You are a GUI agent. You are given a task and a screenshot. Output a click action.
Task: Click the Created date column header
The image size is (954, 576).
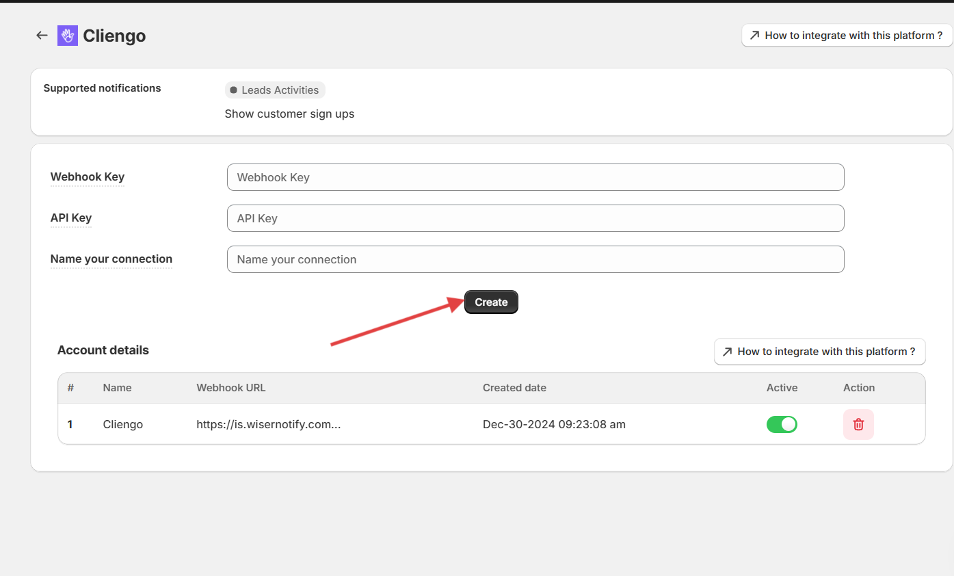pyautogui.click(x=514, y=388)
